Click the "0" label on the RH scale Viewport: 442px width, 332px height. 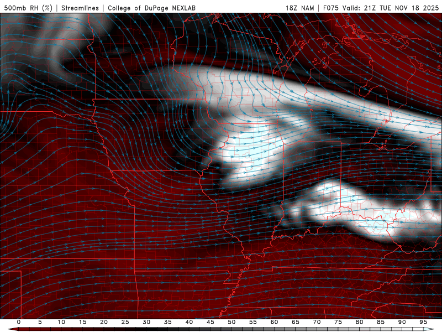[x=19, y=322]
